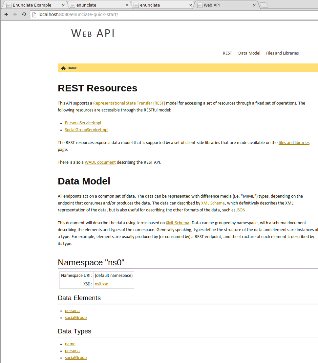Click the page icon in the address bar
The height and width of the screenshot is (363, 318).
pos(34,14)
